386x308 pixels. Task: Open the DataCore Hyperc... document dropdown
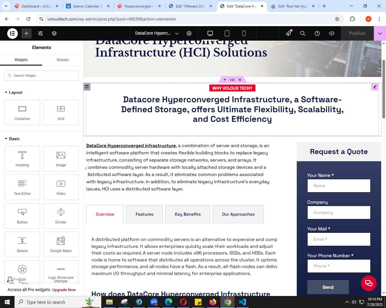point(157,33)
